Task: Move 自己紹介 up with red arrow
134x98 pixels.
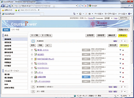Action: click(x=123, y=54)
